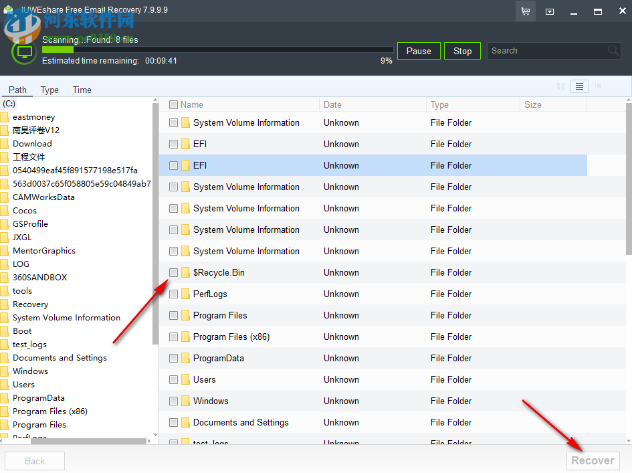Viewport: 632px width, 473px height.
Task: Check the highlighted EFI folder checkbox
Action: 173,165
